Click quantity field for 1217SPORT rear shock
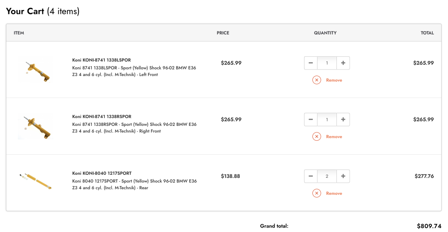 [x=327, y=176]
